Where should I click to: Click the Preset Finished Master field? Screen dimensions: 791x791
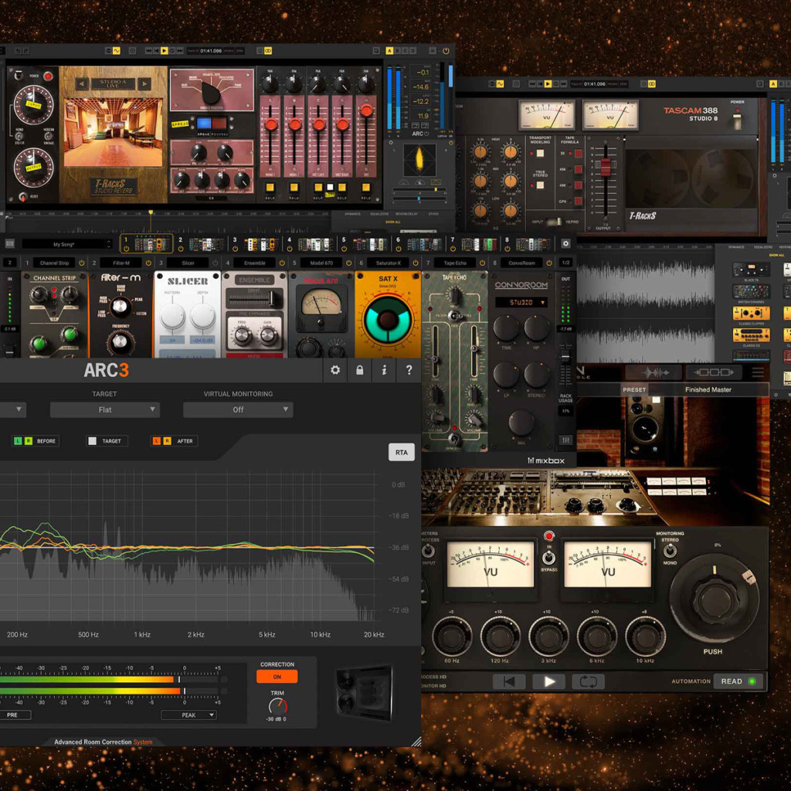[x=709, y=389]
